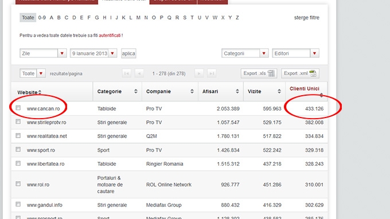Filter websites by letter G
Viewport: 390px width, 219px height.
97,18
